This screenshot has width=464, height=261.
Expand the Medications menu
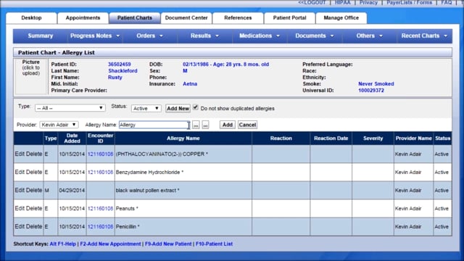click(260, 36)
